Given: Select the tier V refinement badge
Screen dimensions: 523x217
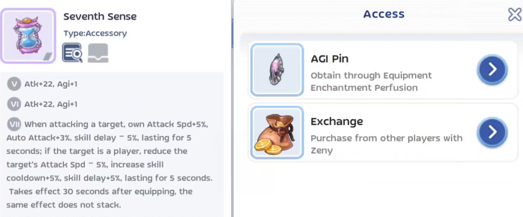Looking at the screenshot, I should click(x=15, y=84).
